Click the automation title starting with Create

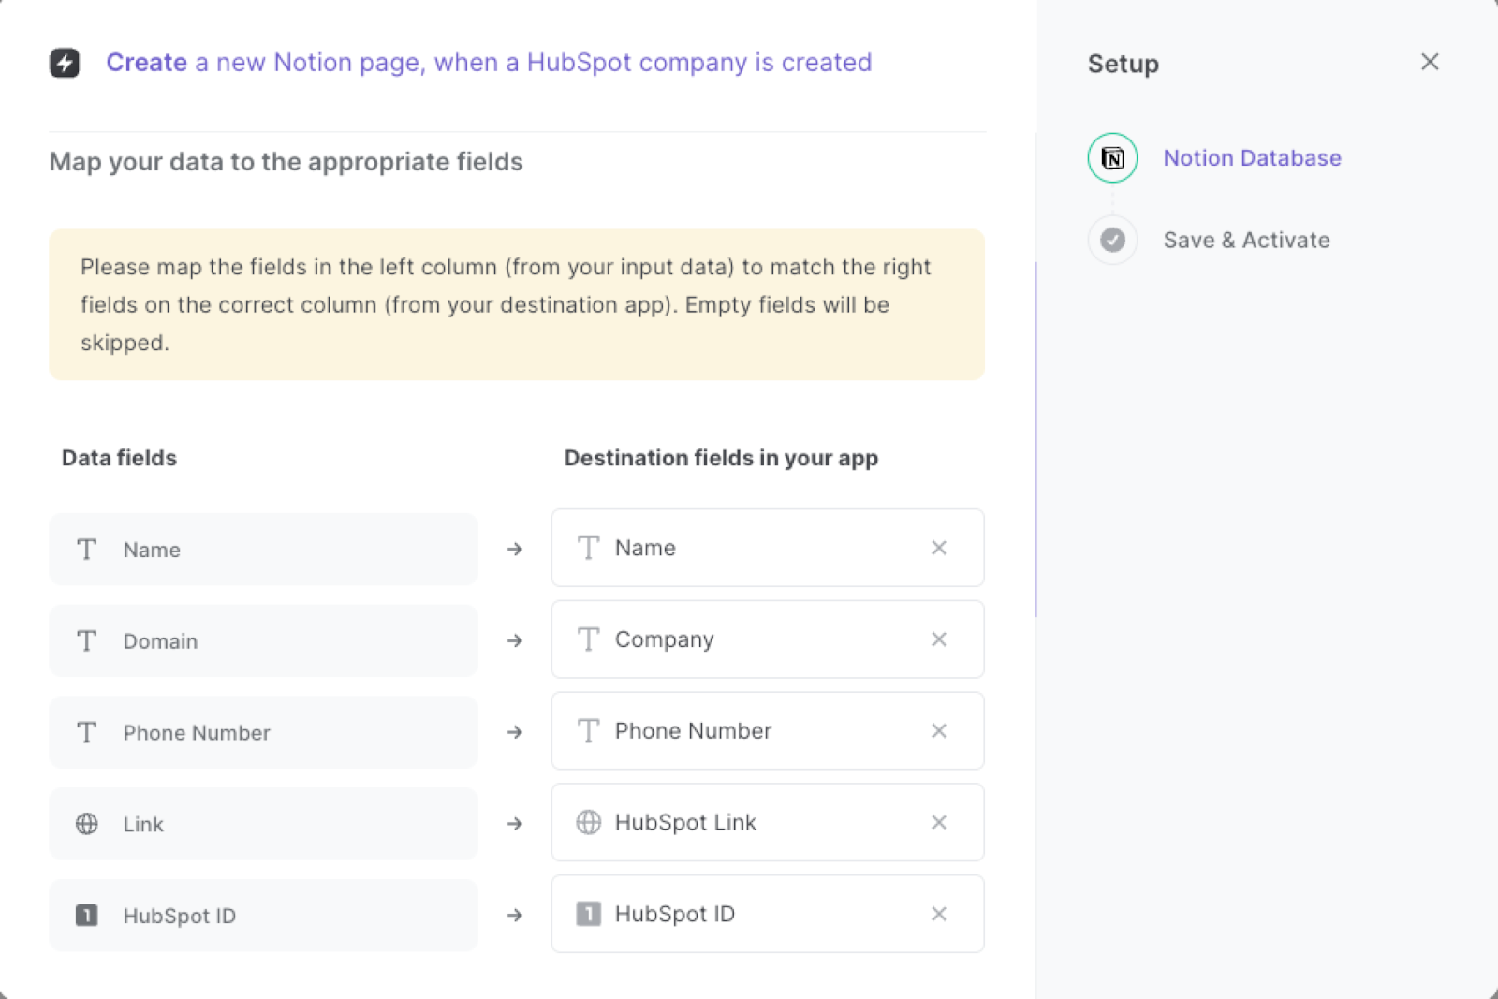pyautogui.click(x=489, y=63)
